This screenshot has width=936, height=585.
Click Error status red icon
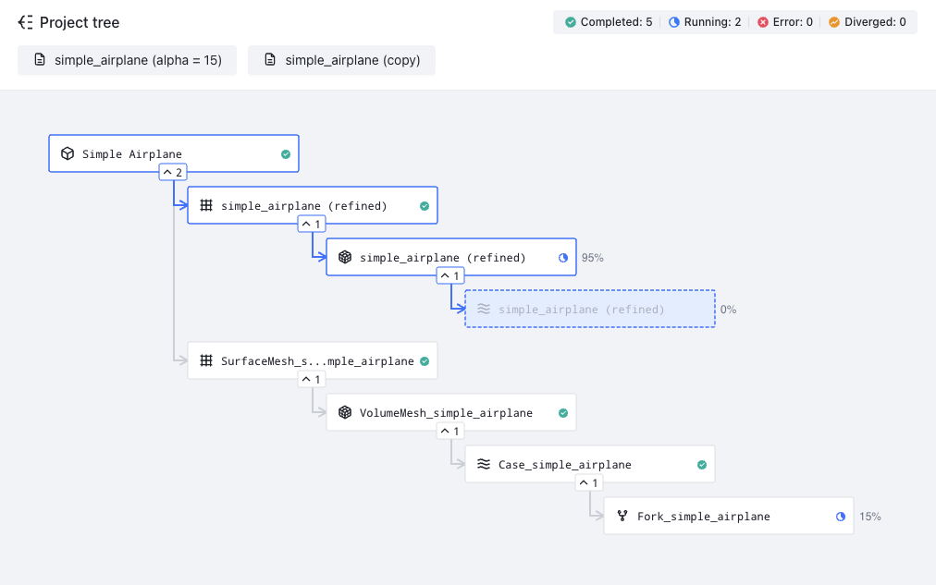[x=763, y=22]
